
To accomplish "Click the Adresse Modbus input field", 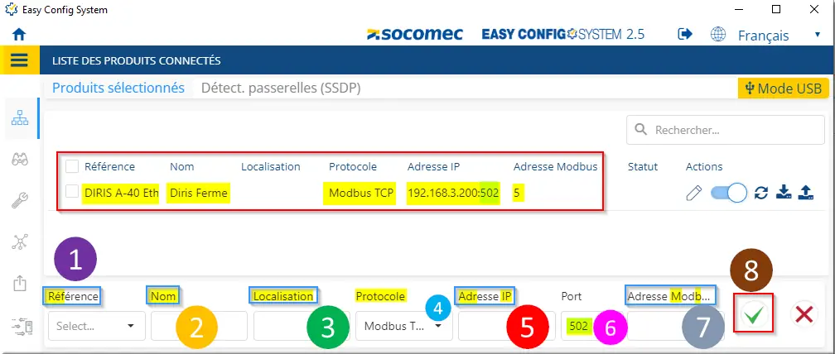I will coord(676,326).
